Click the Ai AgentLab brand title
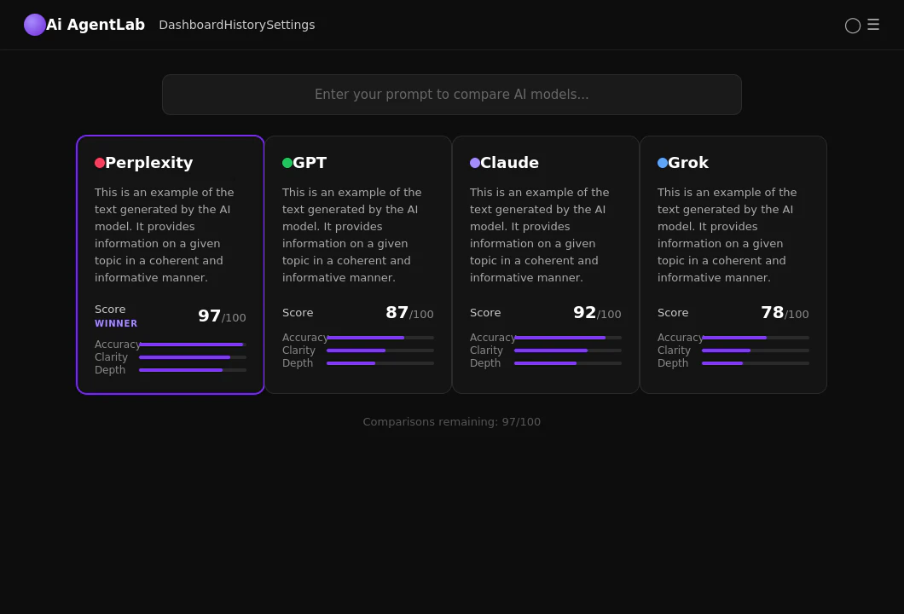Viewport: 904px width, 614px height. (x=96, y=25)
